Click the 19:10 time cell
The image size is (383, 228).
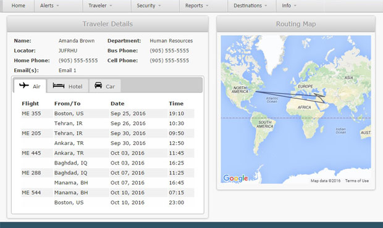176,113
